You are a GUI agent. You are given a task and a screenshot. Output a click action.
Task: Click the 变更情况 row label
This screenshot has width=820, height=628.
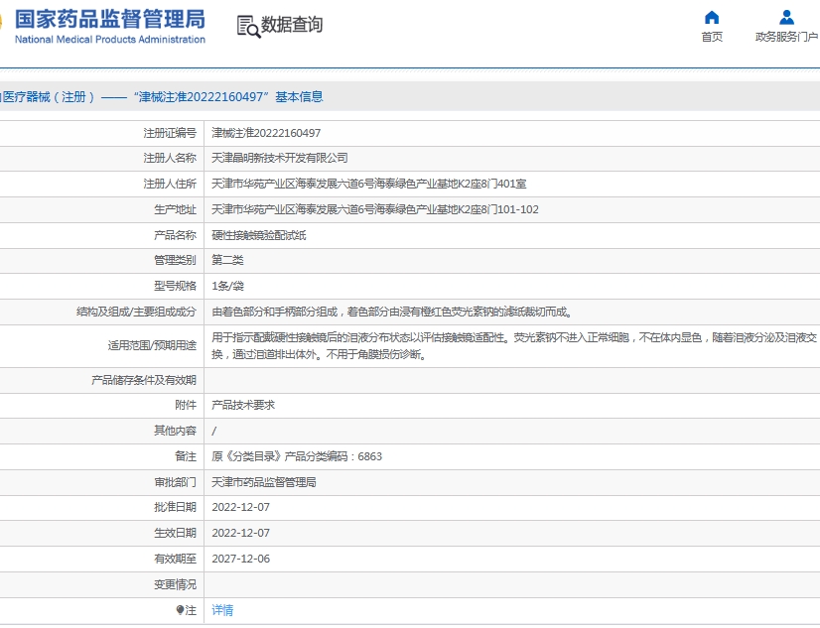pyautogui.click(x=175, y=584)
